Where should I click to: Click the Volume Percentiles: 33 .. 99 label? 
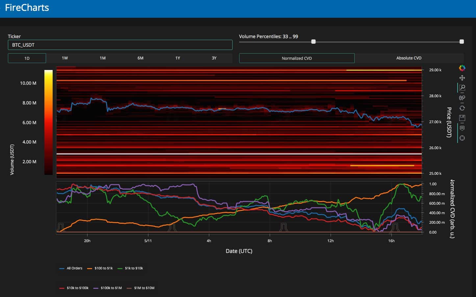click(268, 36)
